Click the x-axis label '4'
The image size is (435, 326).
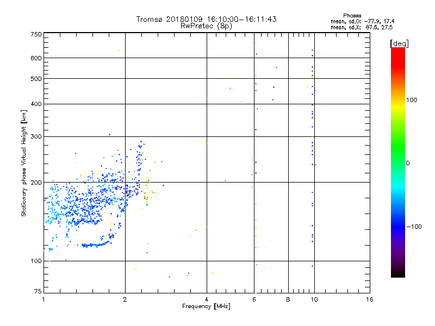tap(207, 299)
